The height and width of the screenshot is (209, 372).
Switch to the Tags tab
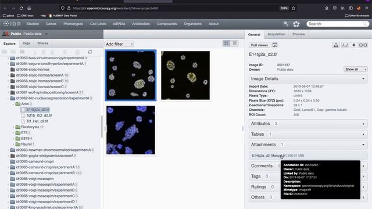coord(26,43)
